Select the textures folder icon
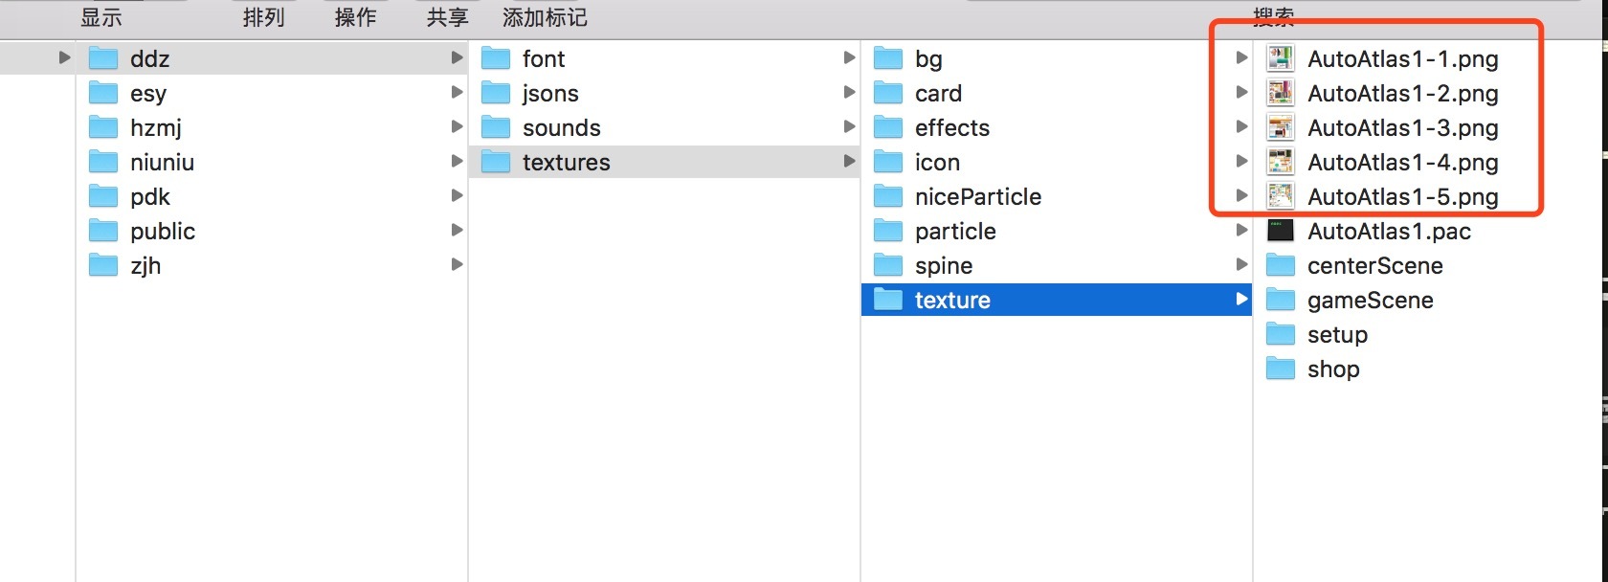 (495, 162)
